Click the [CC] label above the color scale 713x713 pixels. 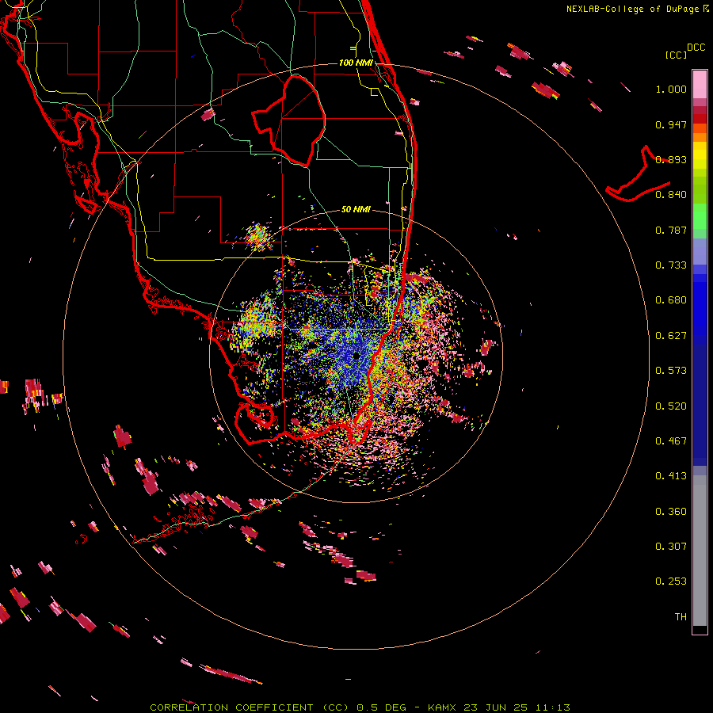tap(677, 55)
